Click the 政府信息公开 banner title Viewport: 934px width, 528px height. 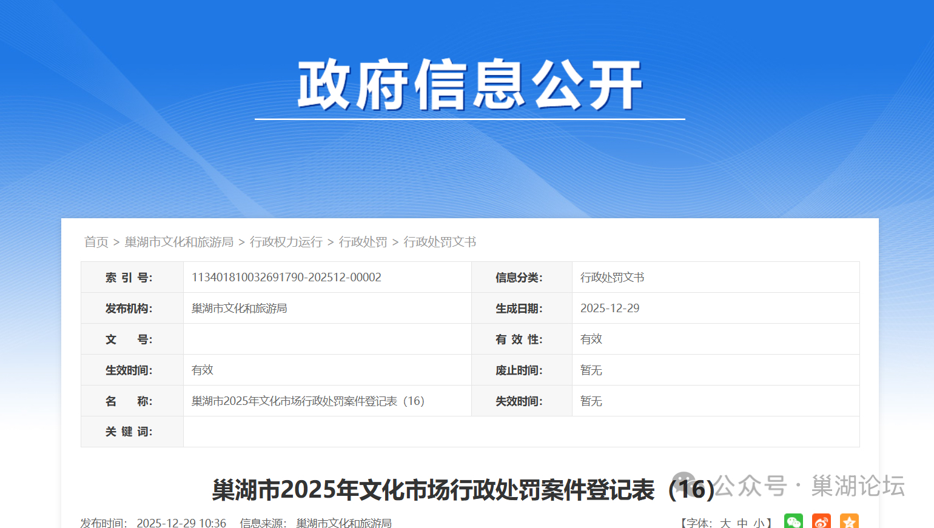point(469,85)
